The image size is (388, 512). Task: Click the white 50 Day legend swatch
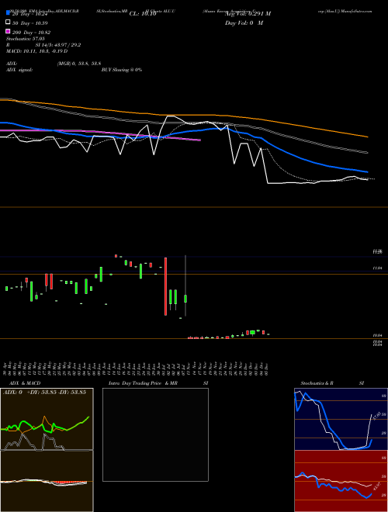pos(8,22)
